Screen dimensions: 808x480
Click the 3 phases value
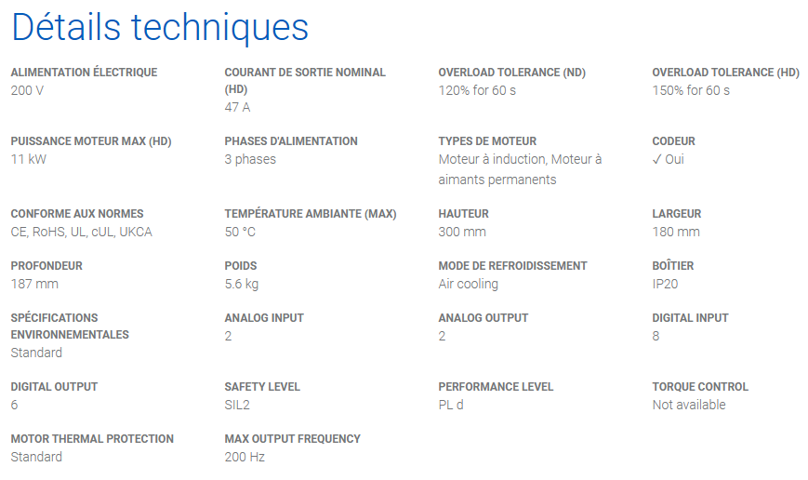click(250, 159)
